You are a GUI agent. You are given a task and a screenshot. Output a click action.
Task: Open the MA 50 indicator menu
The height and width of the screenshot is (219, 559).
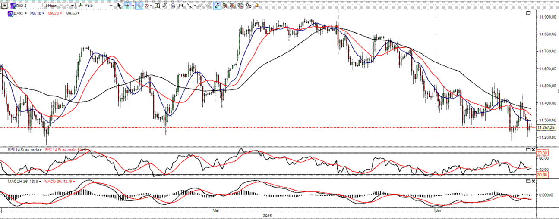[73, 13]
